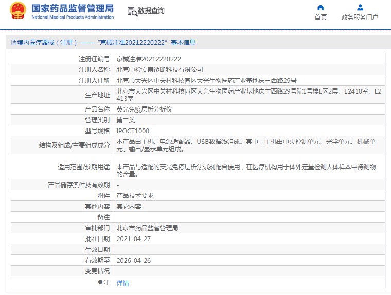Screen dimensions: 391x295
Task: Click the lightbulb icon beside 注
Action: coord(100,282)
